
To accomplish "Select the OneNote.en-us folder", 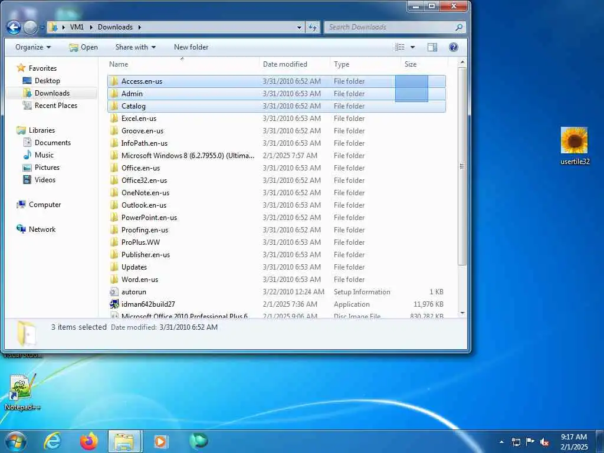I will click(x=277, y=193).
